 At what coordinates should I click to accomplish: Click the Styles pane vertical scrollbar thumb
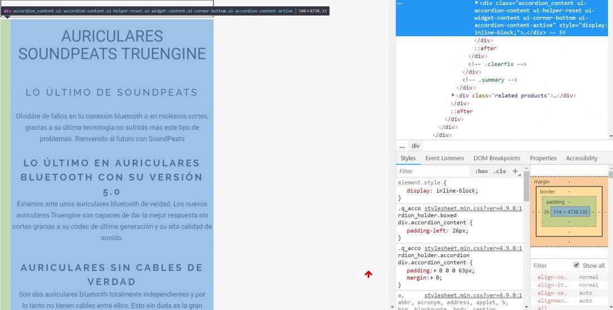pyautogui.click(x=526, y=186)
